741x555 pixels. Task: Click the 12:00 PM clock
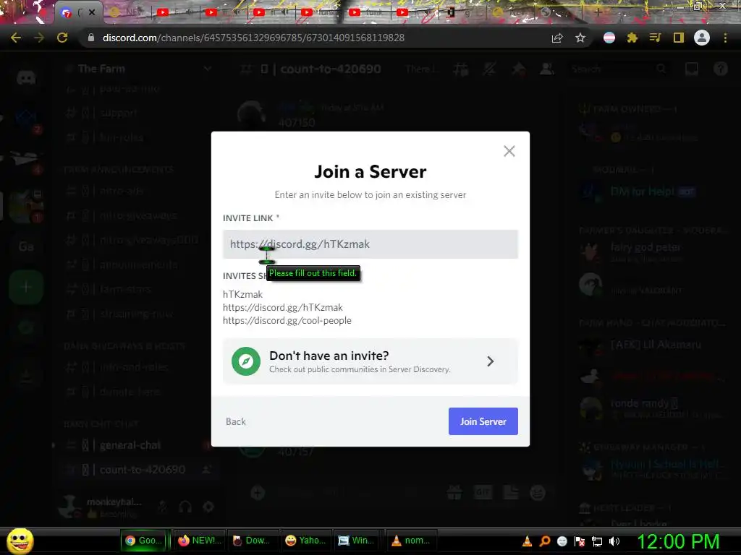678,541
